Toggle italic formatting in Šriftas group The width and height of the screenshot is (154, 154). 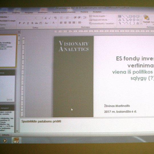[x=24, y=23]
